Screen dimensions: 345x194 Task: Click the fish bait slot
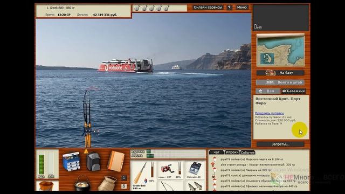(195, 186)
